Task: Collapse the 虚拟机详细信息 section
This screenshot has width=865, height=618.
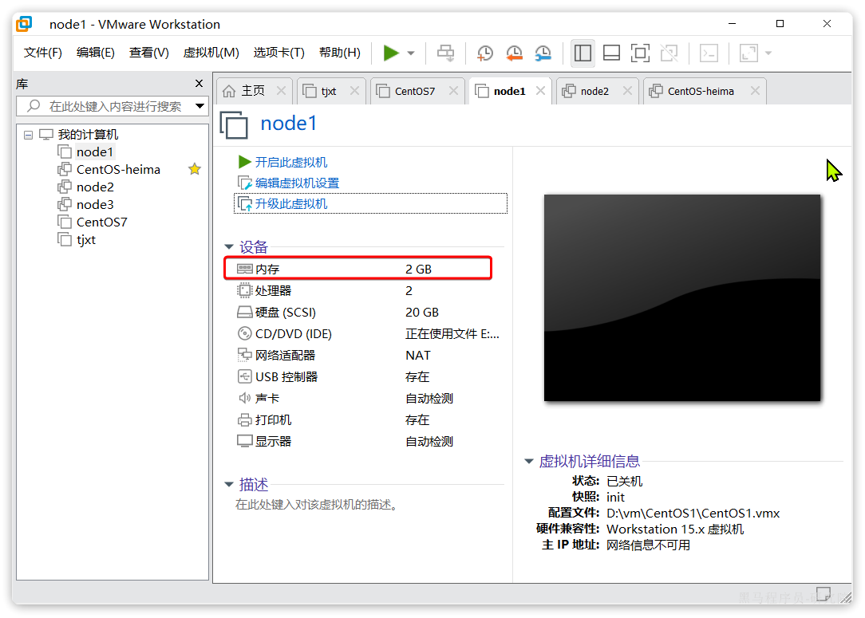Action: (x=528, y=461)
